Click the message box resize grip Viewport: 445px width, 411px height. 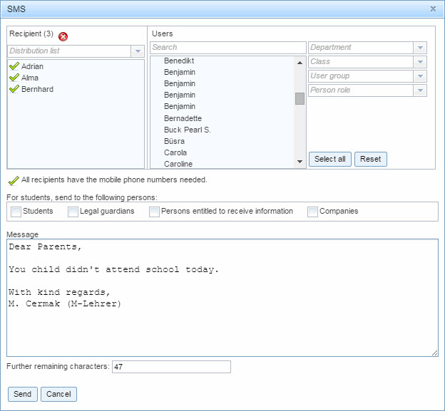click(x=434, y=353)
